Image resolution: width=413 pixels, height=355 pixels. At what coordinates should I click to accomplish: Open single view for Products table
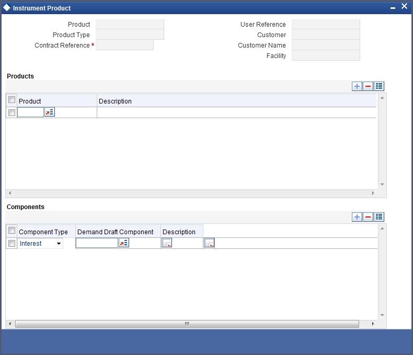[x=379, y=86]
